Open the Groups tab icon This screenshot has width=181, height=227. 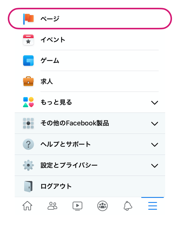tap(102, 206)
